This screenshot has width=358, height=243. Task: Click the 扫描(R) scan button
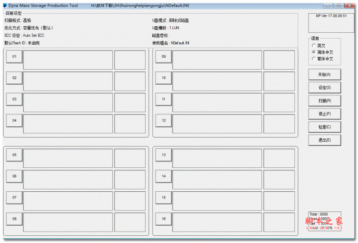coord(325,101)
